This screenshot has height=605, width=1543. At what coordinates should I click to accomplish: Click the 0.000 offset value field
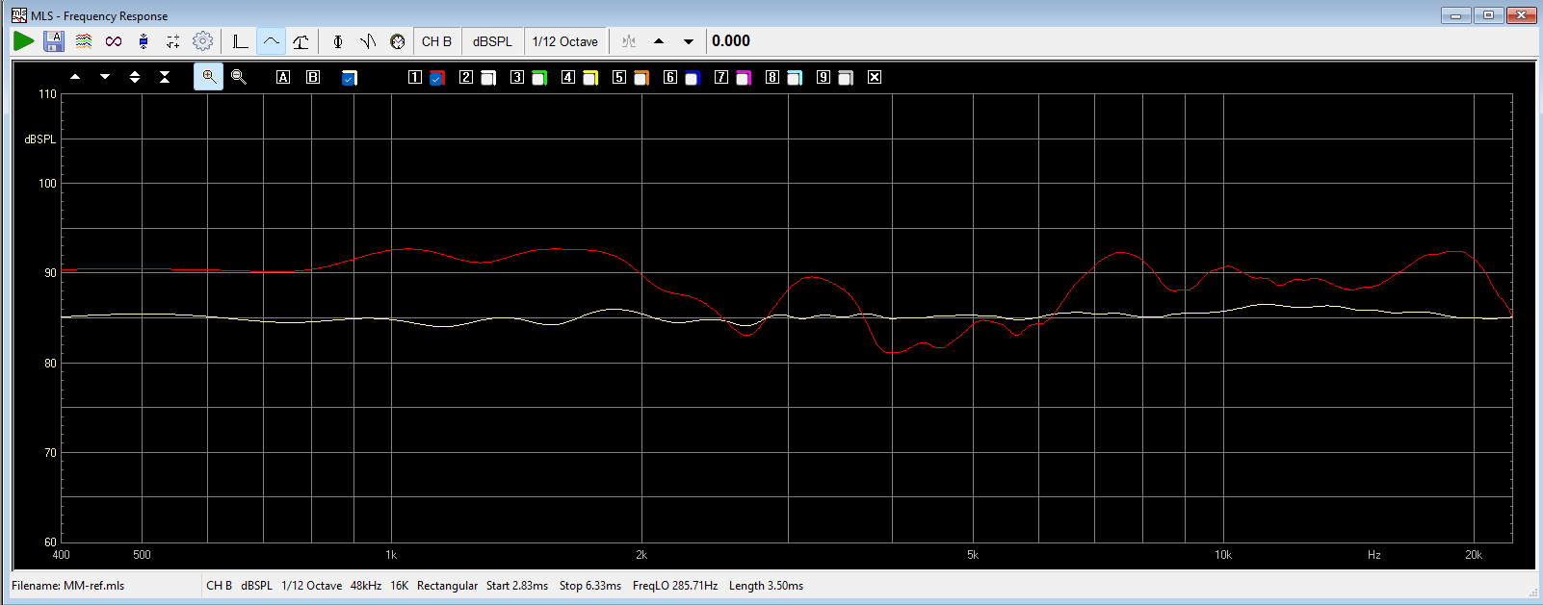click(731, 41)
